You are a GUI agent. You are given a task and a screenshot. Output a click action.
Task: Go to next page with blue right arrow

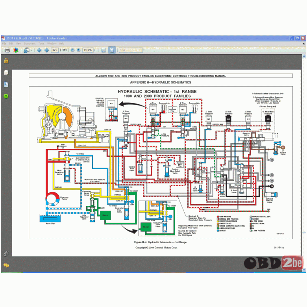pyautogui.click(x=46, y=50)
